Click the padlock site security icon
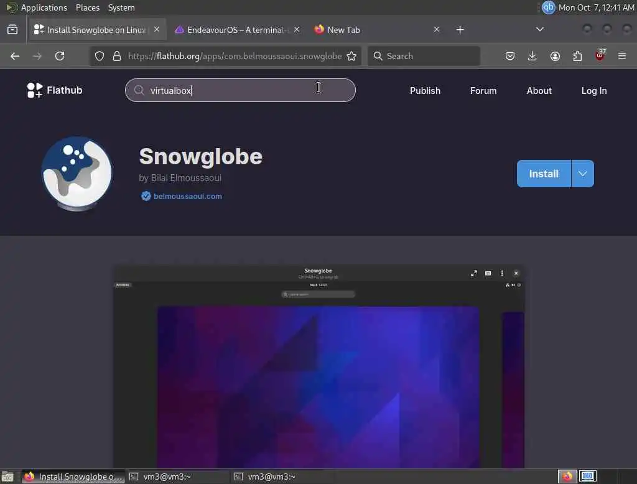Screen dimensions: 637x484 click(x=117, y=56)
